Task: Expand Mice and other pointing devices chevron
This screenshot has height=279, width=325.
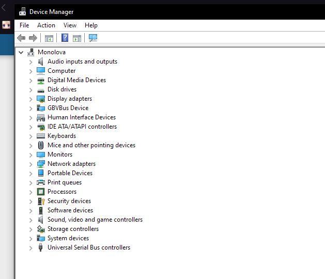Action: pyautogui.click(x=30, y=146)
